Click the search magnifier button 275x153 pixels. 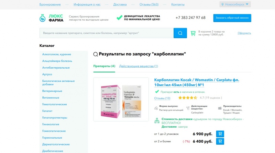tap(180, 33)
